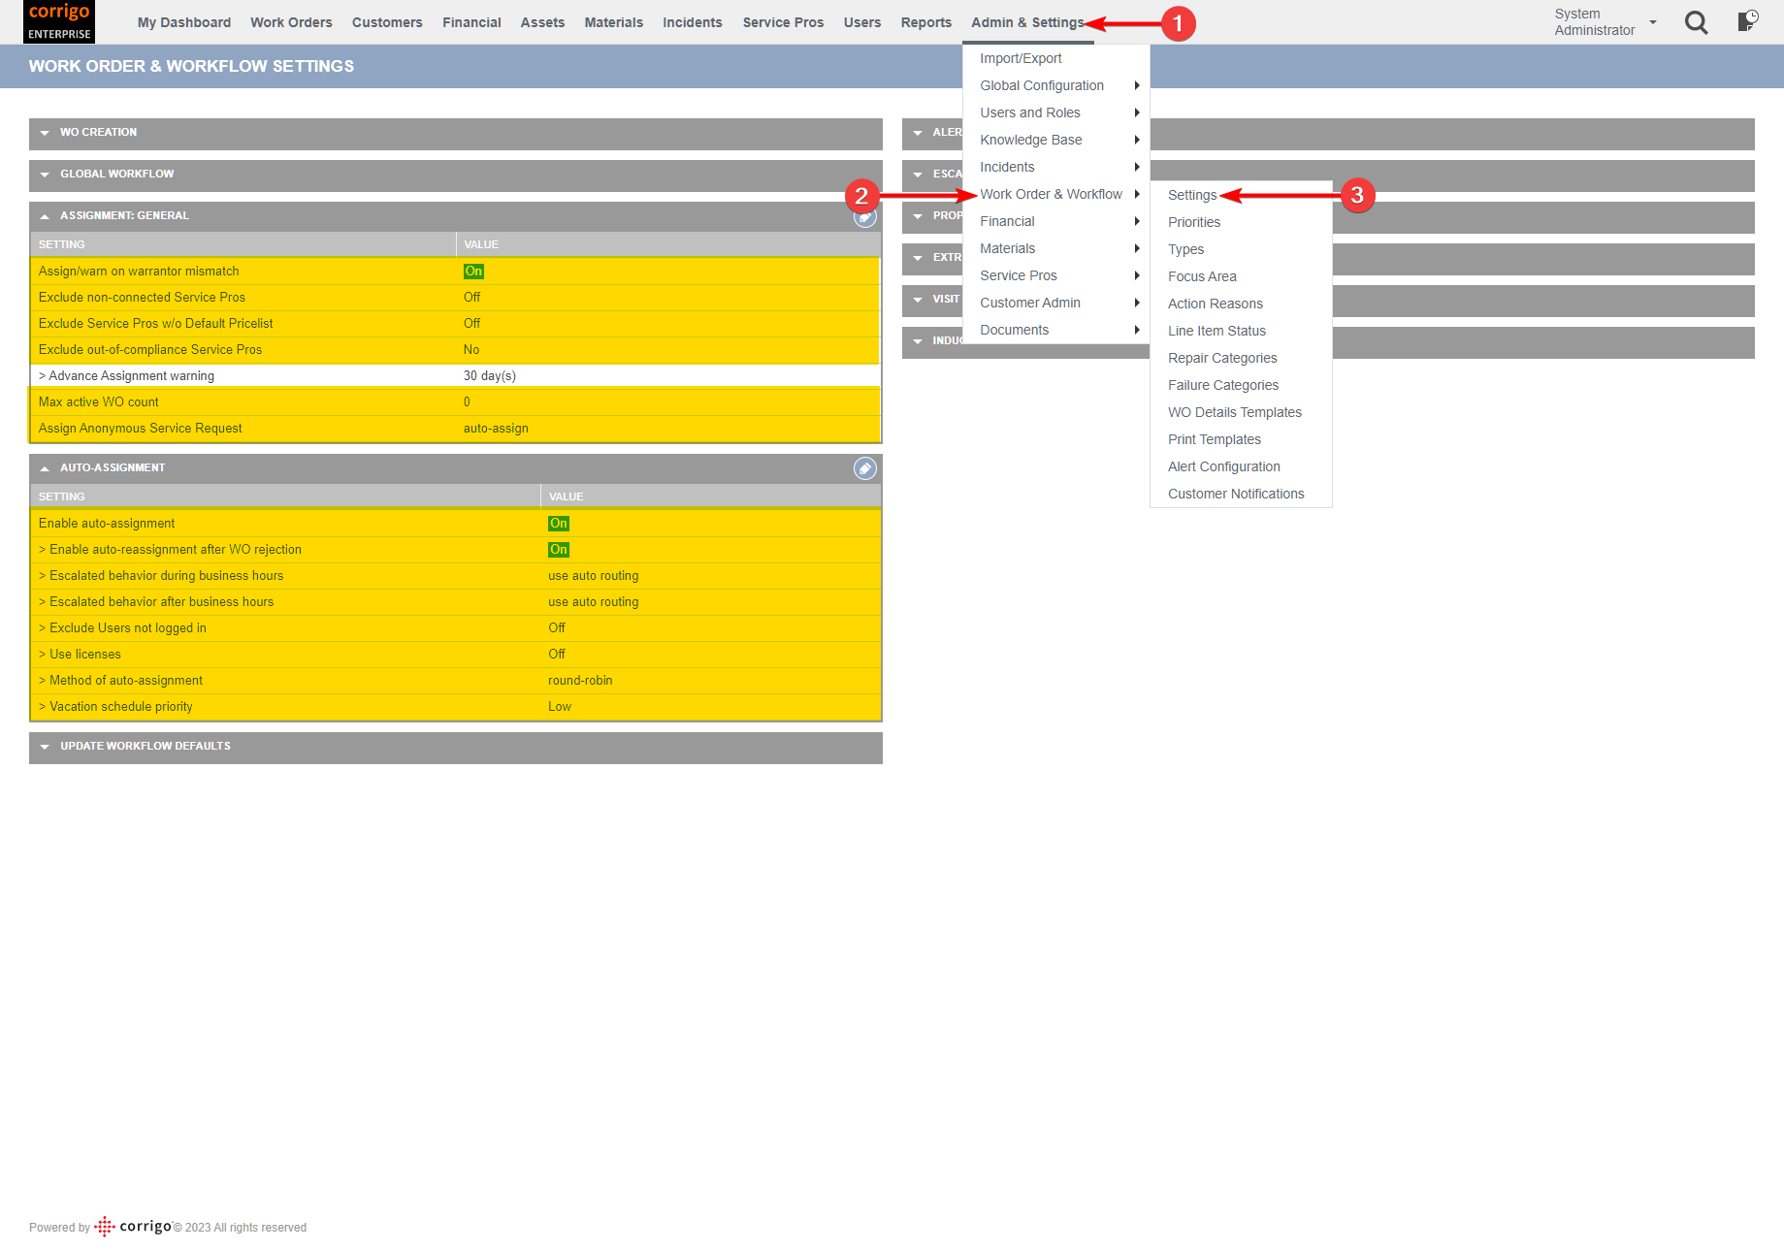Viewport: 1784px width, 1250px height.
Task: Toggle Assign/warn on warrantor mismatch
Action: click(x=473, y=272)
